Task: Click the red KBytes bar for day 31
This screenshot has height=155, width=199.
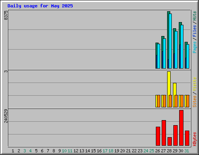Action: click(x=187, y=138)
